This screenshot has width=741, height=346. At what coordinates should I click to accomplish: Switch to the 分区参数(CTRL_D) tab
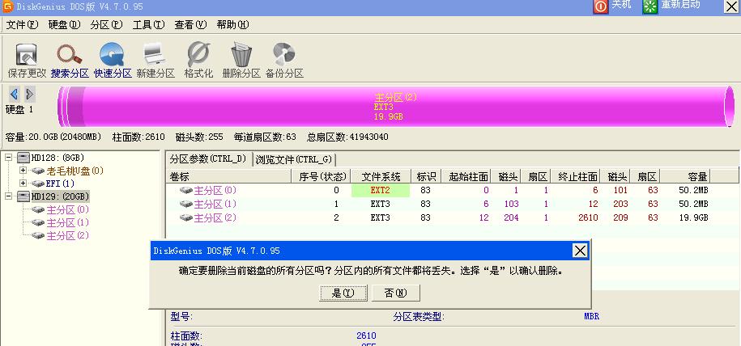click(x=208, y=158)
